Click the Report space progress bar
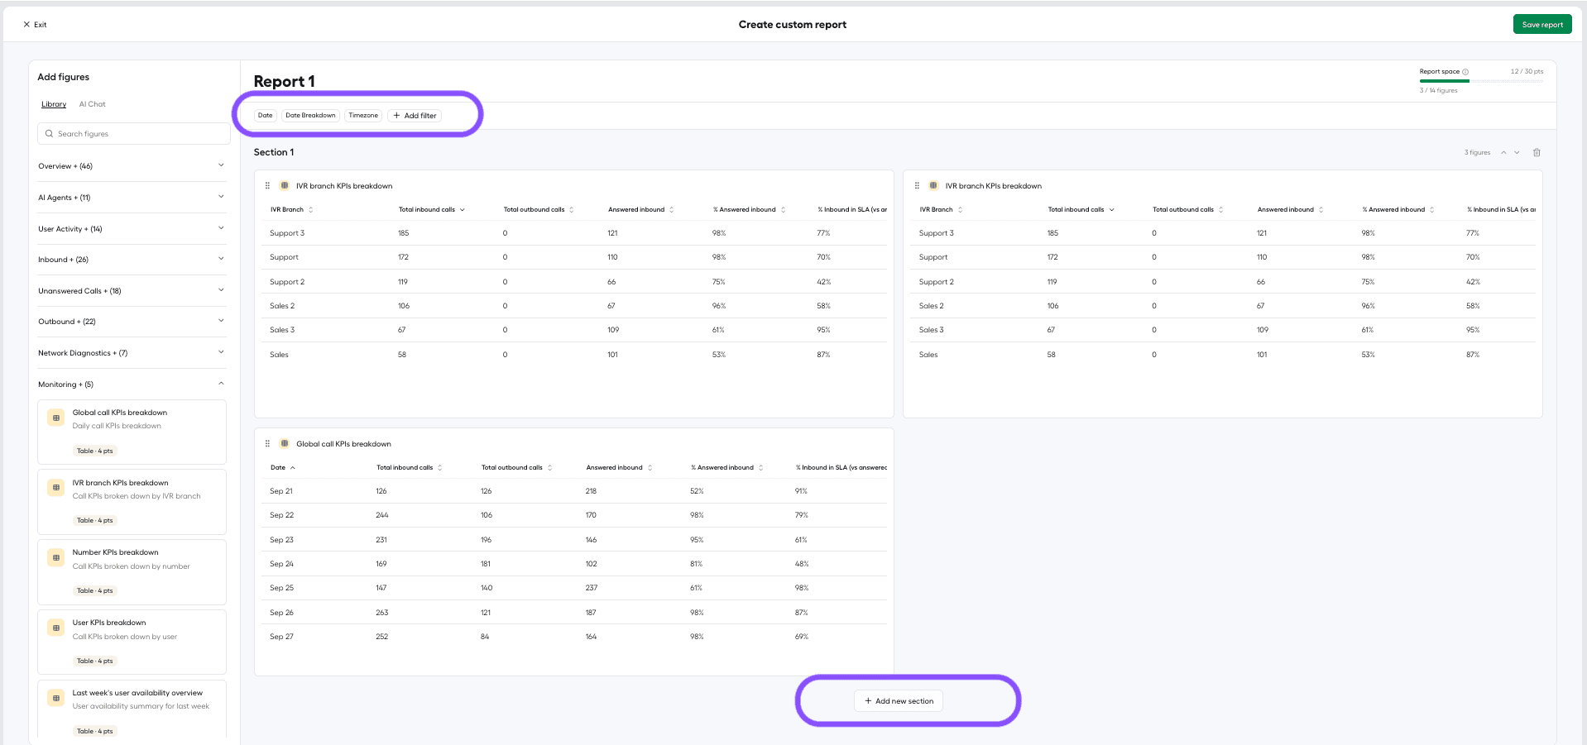The width and height of the screenshot is (1587, 745). coord(1481,81)
